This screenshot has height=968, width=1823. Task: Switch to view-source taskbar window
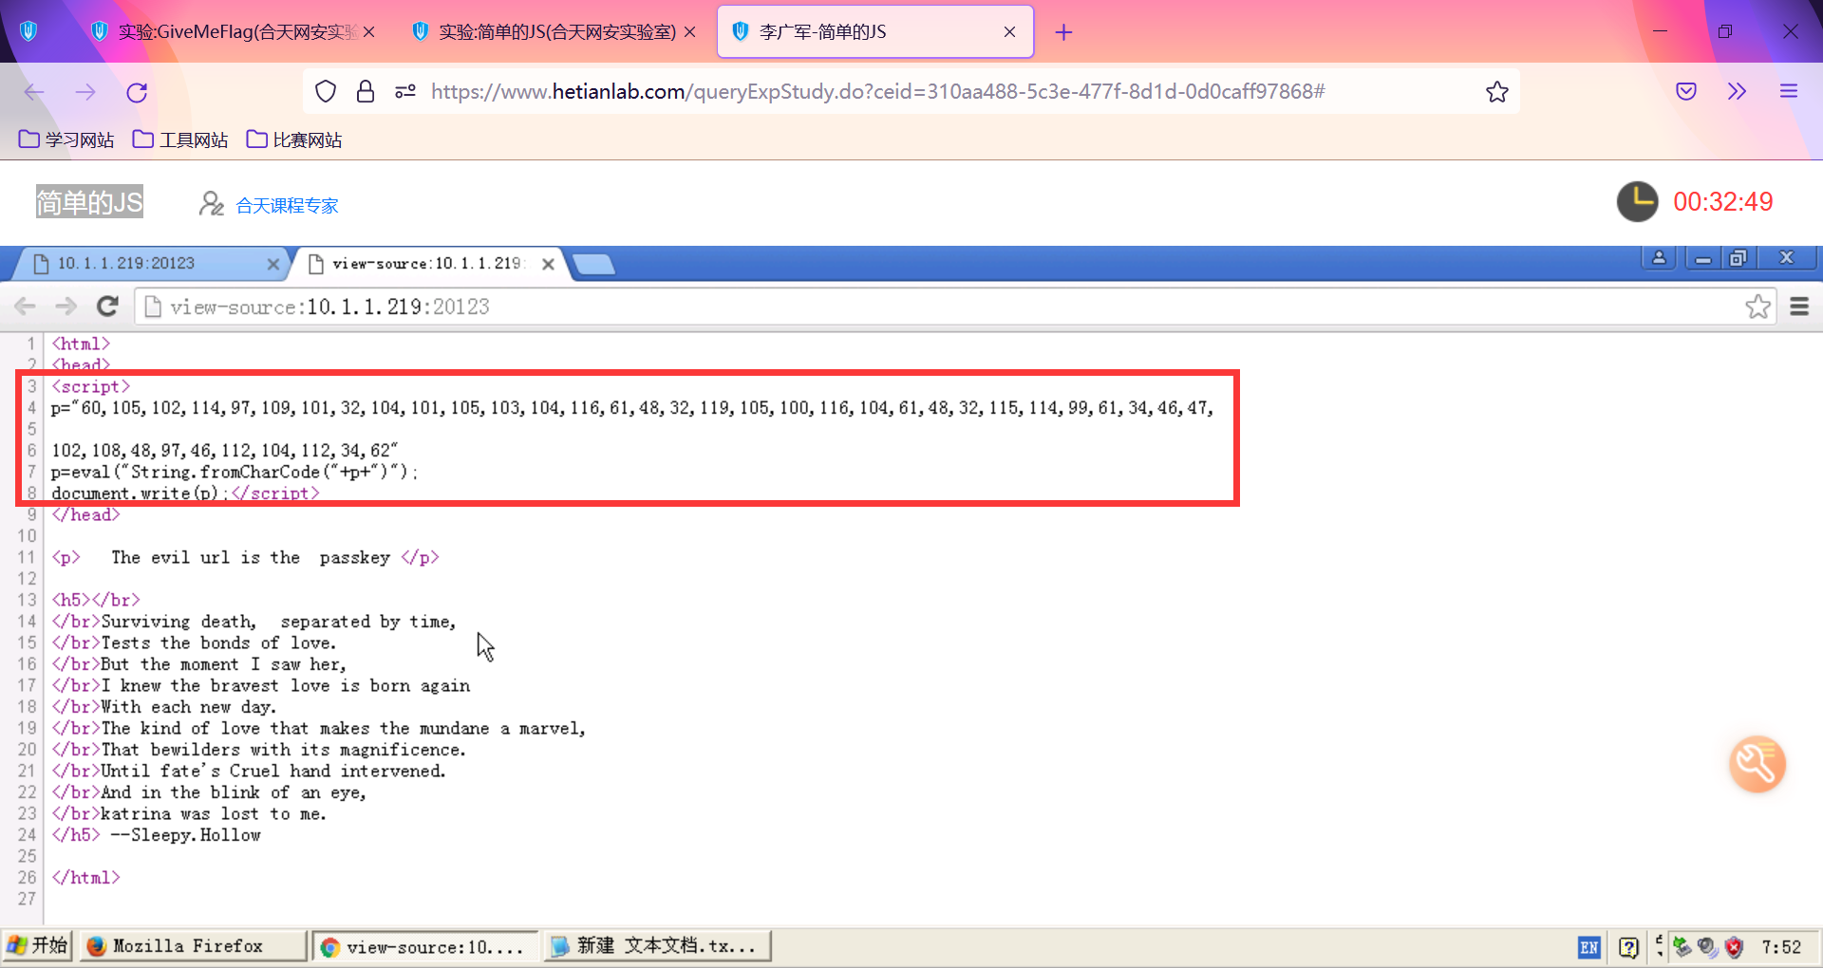coord(425,946)
